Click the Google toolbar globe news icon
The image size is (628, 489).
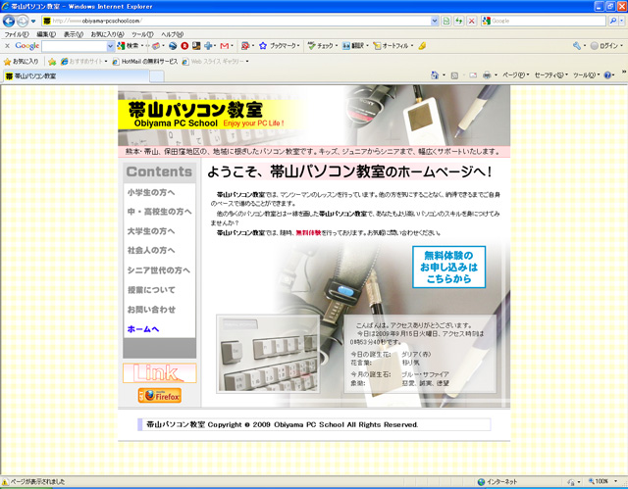pos(173,46)
